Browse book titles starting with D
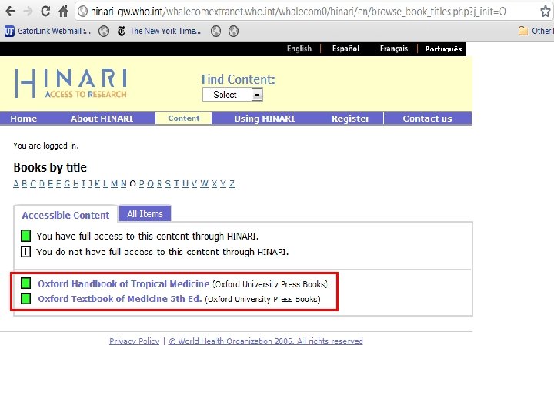 click(42, 183)
